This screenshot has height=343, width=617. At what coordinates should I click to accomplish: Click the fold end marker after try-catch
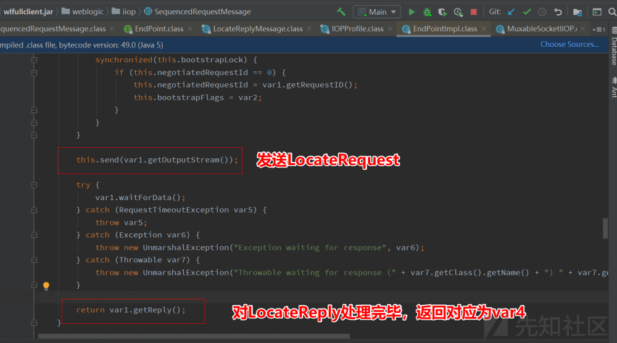tap(34, 285)
